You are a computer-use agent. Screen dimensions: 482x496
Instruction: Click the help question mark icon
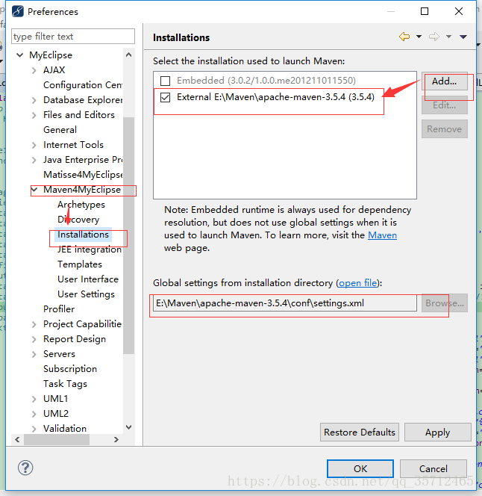coord(25,468)
